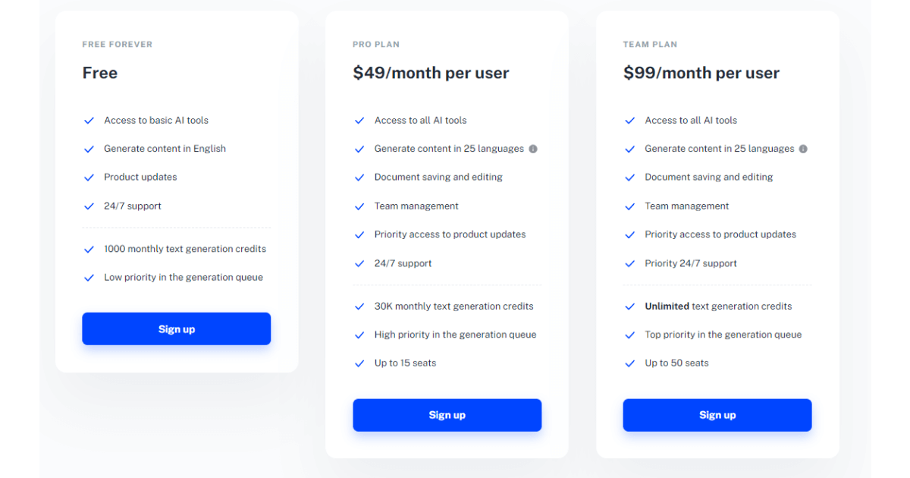910x478 pixels.
Task: Click info icon in Pro Plan languages row
Action: click(x=533, y=149)
